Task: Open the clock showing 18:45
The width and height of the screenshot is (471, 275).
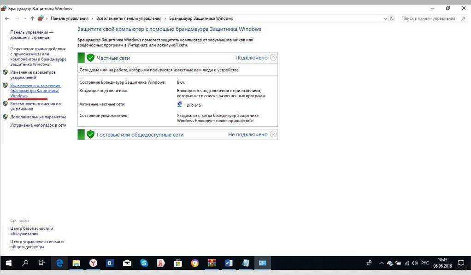Action: (x=442, y=263)
